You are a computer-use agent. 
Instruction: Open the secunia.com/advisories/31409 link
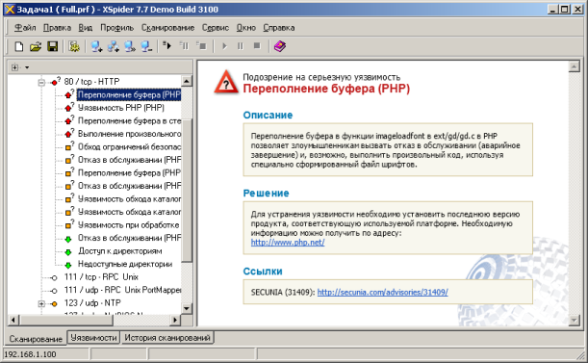[x=382, y=292]
